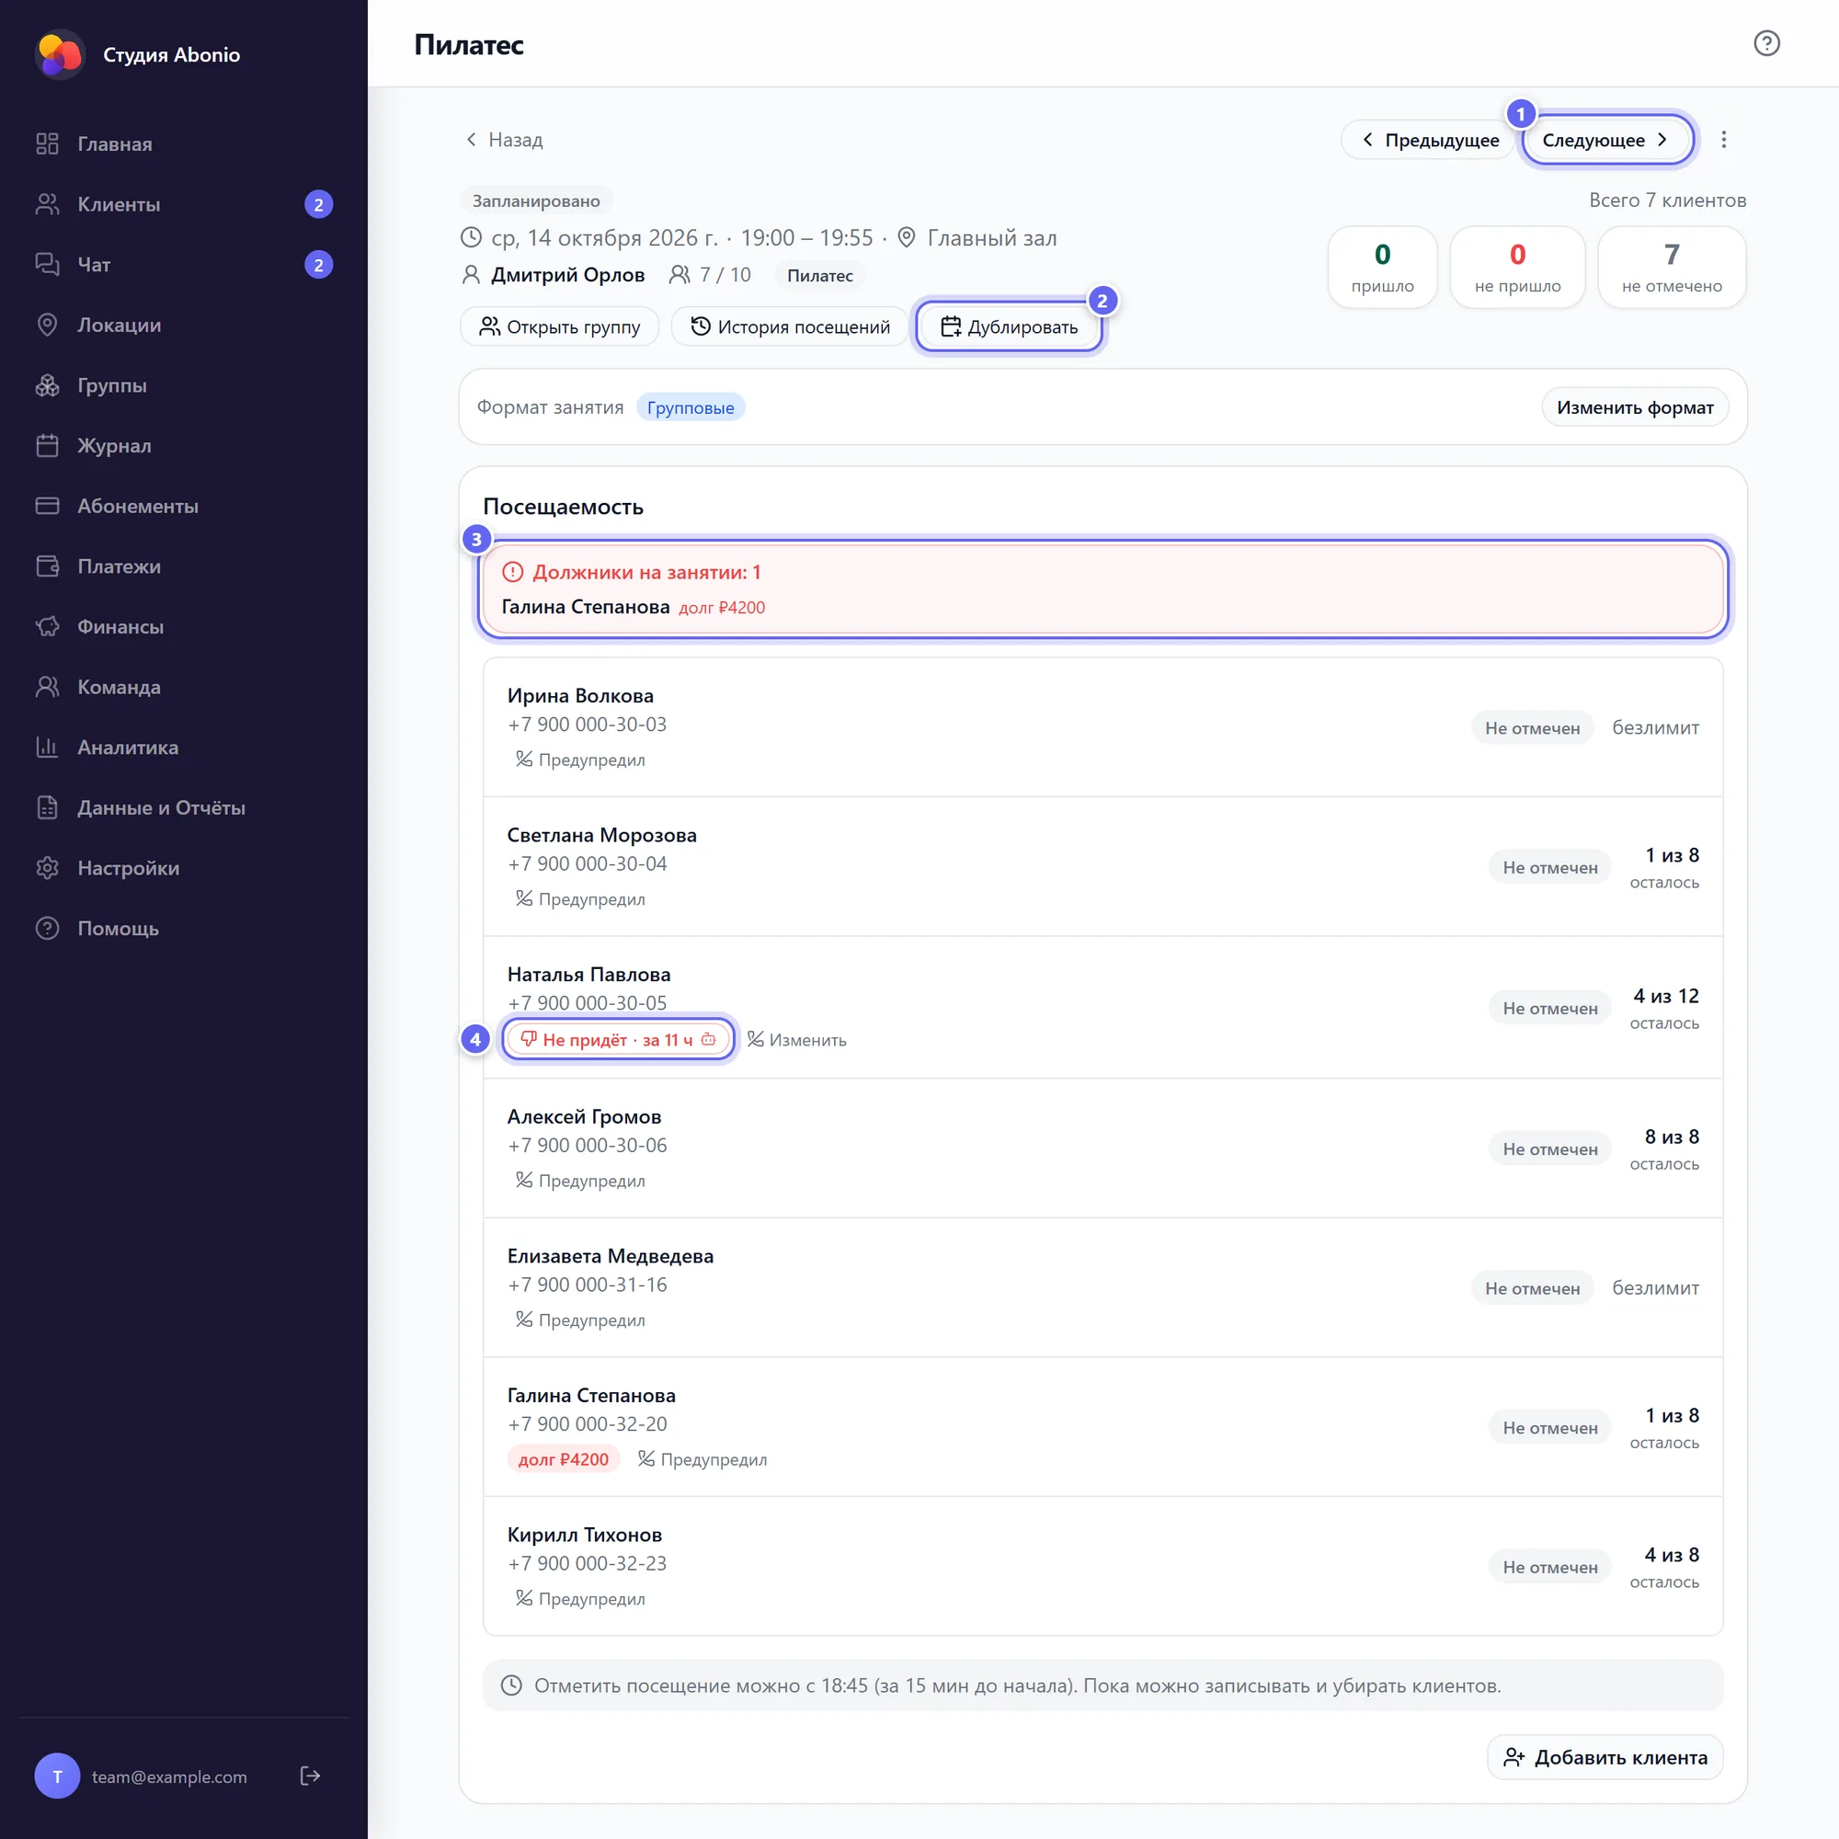The width and height of the screenshot is (1839, 1839).
Task: Select the Журнал calendar icon
Action: (48, 445)
